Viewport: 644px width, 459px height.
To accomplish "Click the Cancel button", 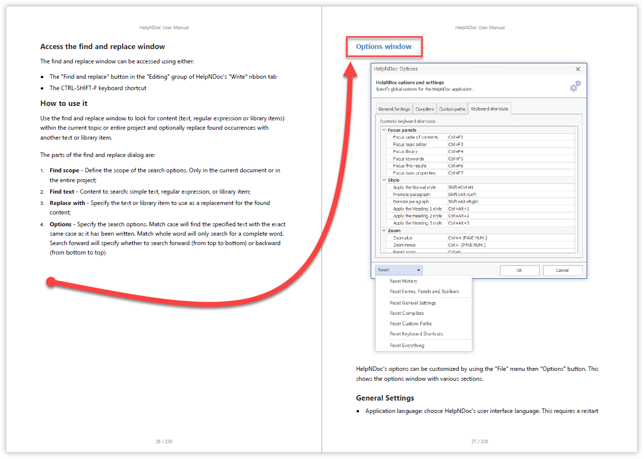I will click(562, 270).
